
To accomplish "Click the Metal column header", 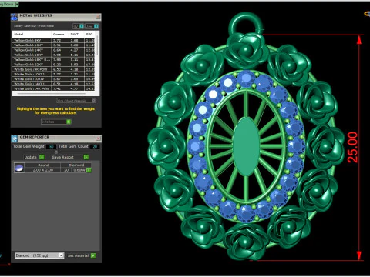I will (32, 34).
